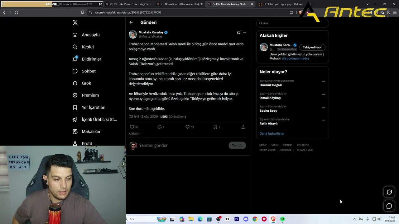Viewport: 399px width, 224px height.
Task: Open Sohbet chat messages
Action: pyautogui.click(x=84, y=71)
